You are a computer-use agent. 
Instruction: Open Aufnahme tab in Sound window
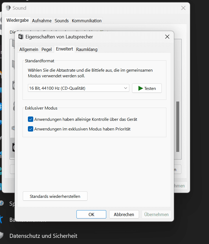point(42,21)
